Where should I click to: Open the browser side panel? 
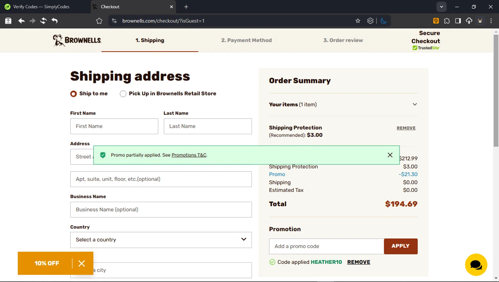(x=458, y=21)
